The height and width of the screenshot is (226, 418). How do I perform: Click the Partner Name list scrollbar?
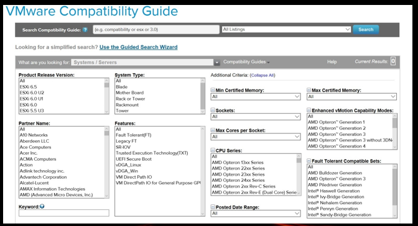tap(106, 163)
